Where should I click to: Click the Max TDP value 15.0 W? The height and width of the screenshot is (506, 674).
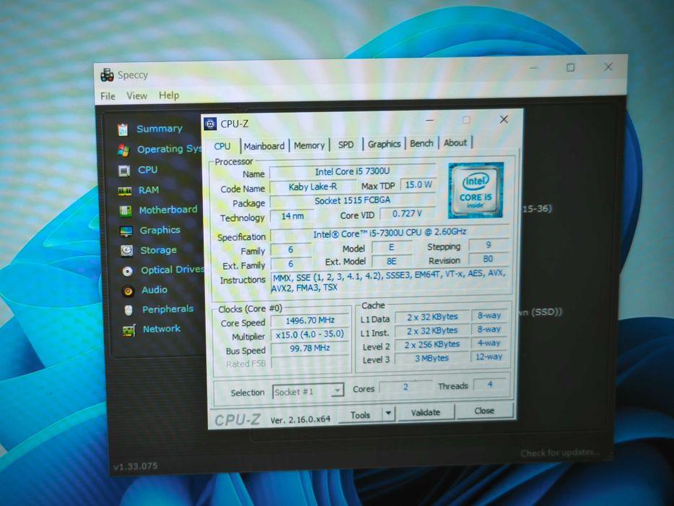point(418,184)
